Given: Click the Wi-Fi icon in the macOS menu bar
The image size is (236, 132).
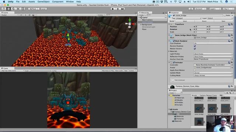Looking at the screenshot, I should point(176,1).
